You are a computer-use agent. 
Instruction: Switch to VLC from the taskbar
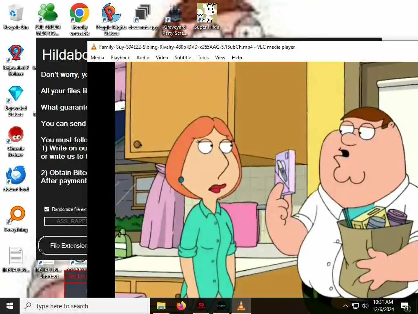[241, 306]
